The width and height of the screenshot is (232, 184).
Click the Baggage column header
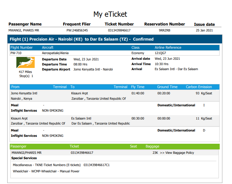(152, 146)
